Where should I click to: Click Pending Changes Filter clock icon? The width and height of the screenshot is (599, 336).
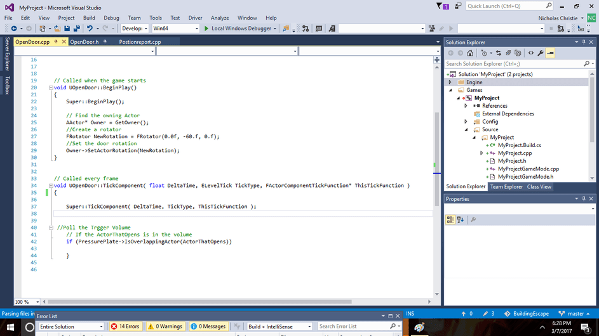[484, 53]
